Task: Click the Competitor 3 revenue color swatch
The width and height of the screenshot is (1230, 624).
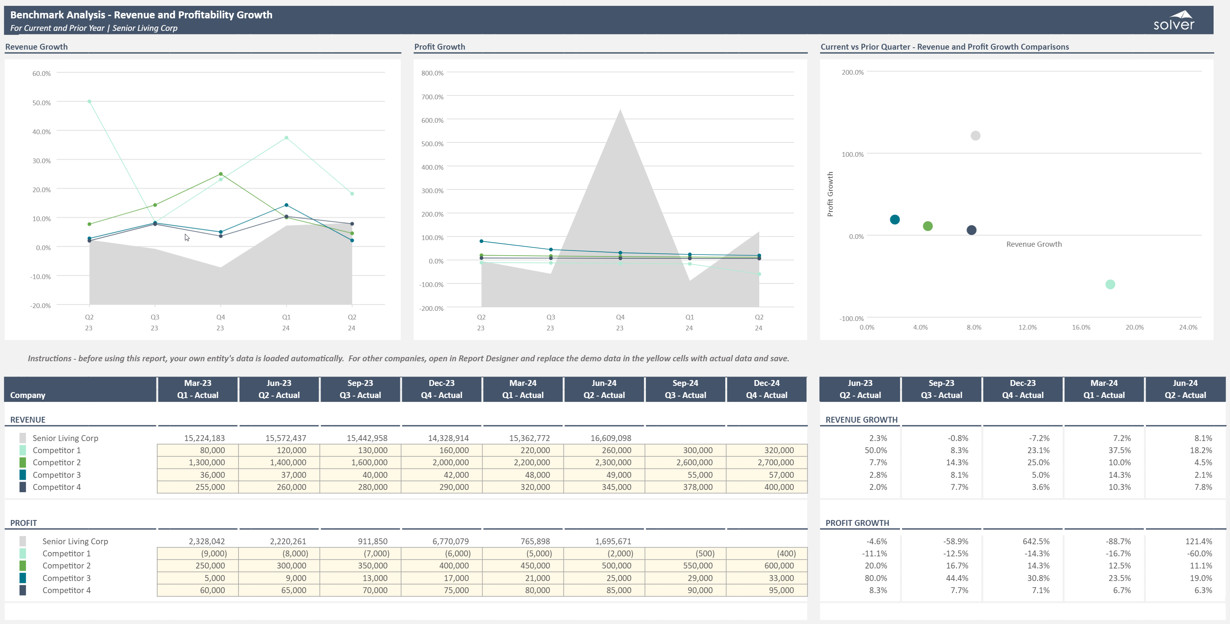Action: [x=22, y=475]
